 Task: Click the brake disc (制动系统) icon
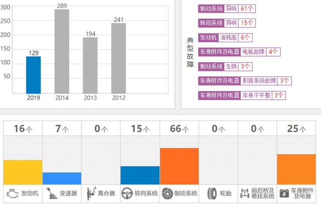point(167,193)
